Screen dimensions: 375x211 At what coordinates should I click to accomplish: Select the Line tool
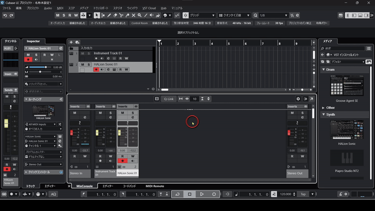click(146, 15)
